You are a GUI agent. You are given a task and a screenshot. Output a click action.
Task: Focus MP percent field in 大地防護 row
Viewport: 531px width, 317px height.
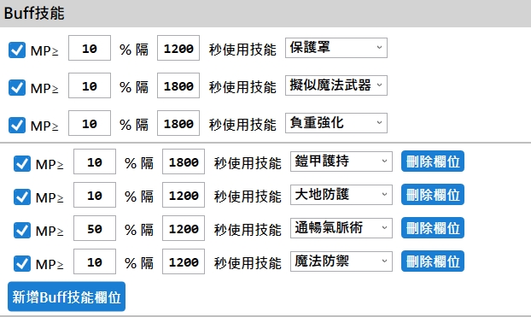point(95,195)
